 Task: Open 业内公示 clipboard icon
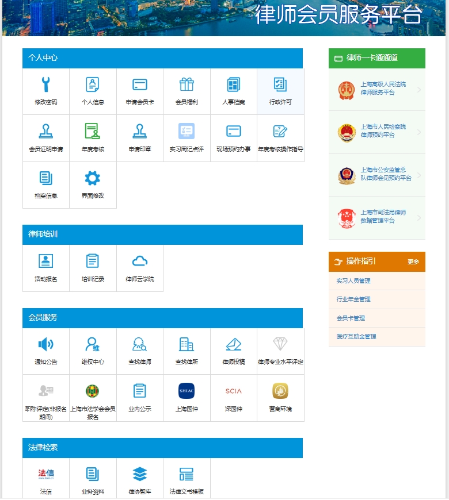pyautogui.click(x=139, y=391)
